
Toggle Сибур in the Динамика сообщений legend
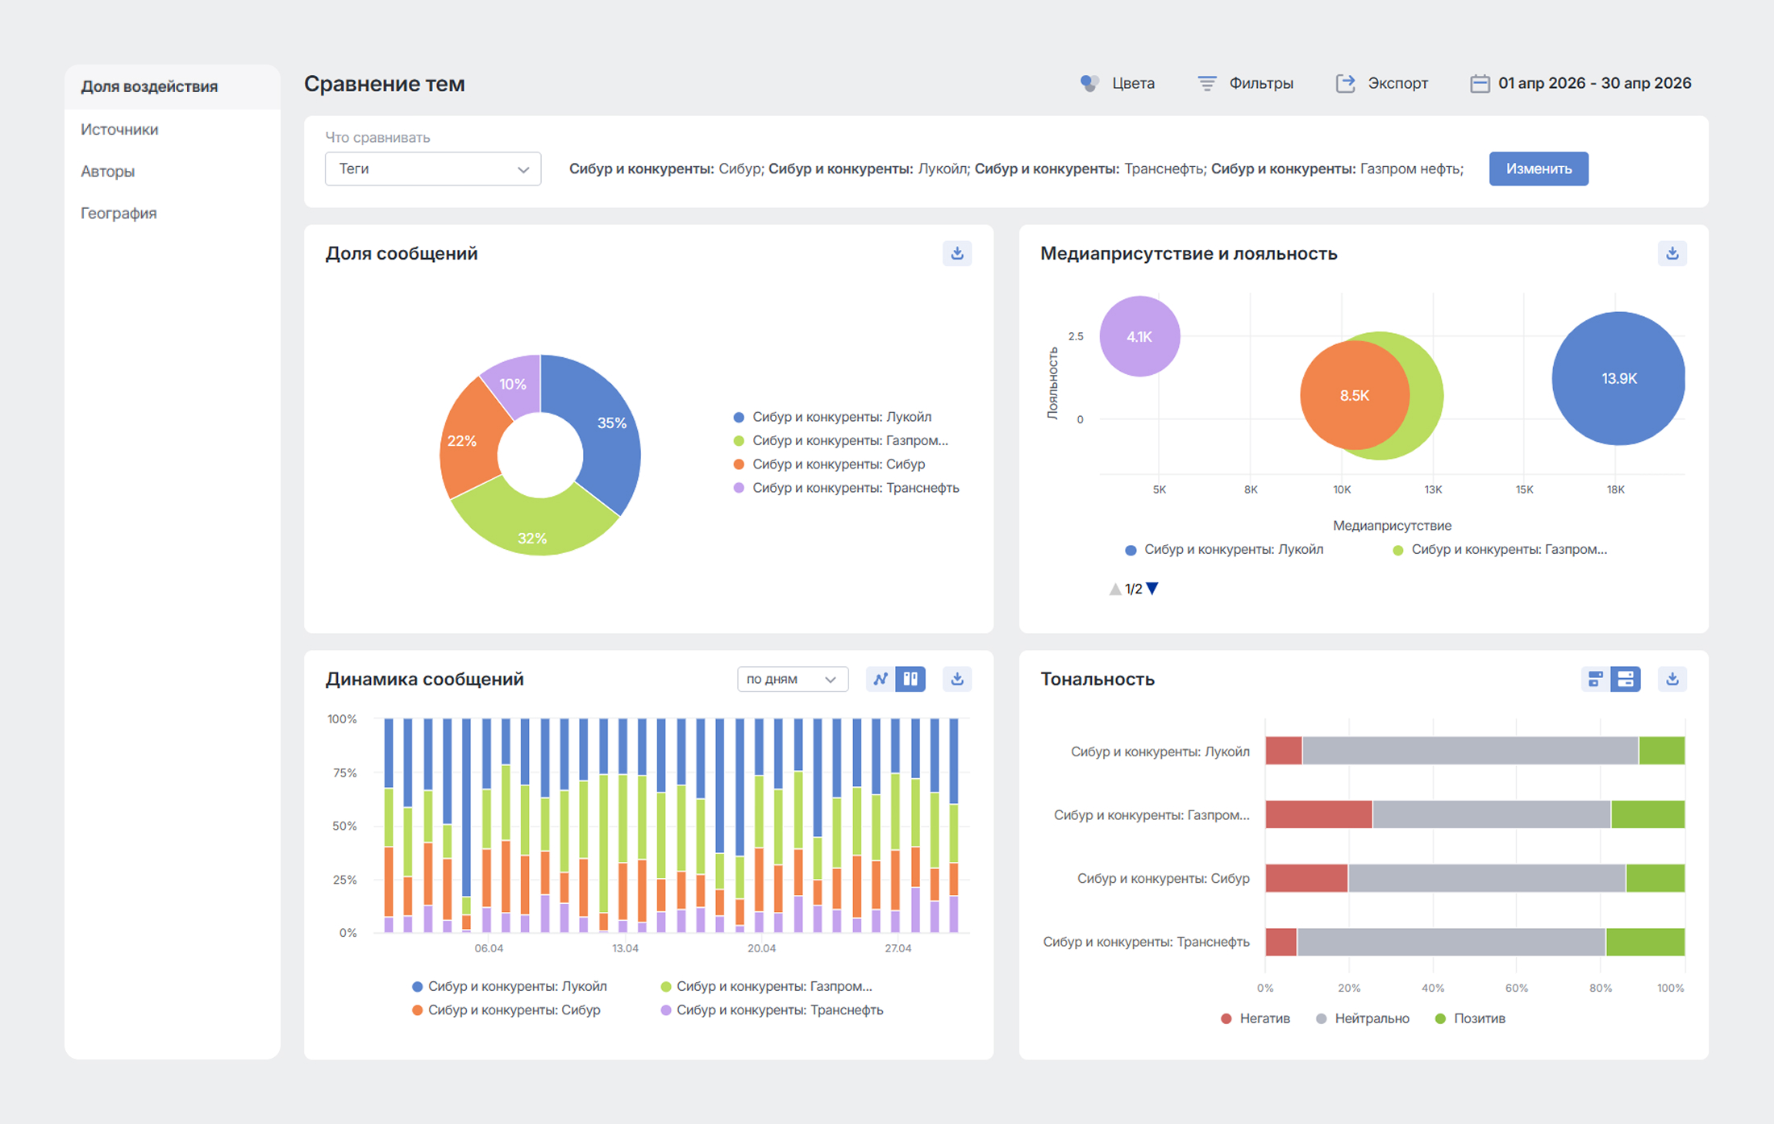506,1010
